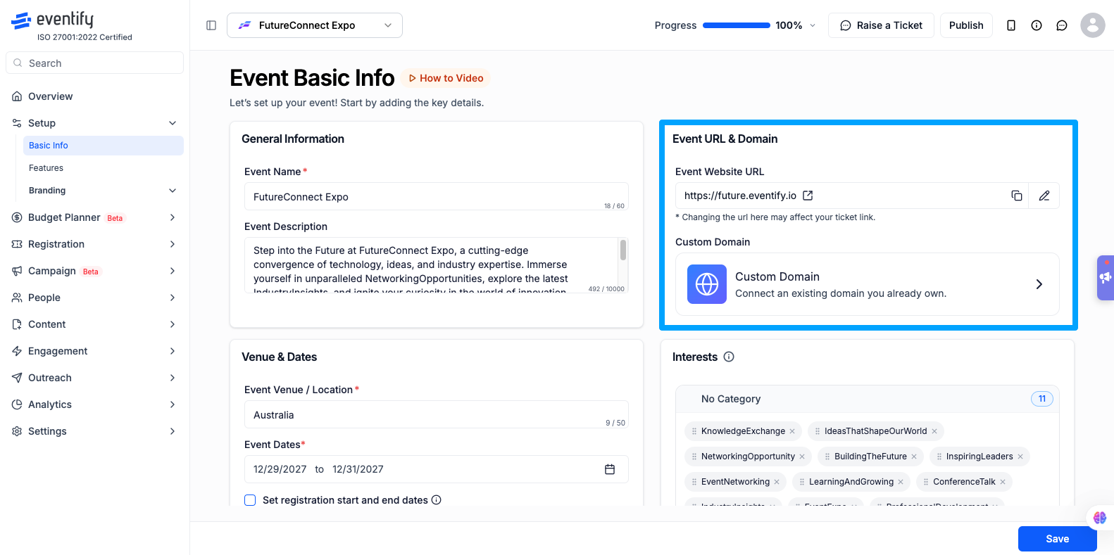Image resolution: width=1114 pixels, height=555 pixels.
Task: Enable registration start and end dates checkbox
Action: click(250, 500)
